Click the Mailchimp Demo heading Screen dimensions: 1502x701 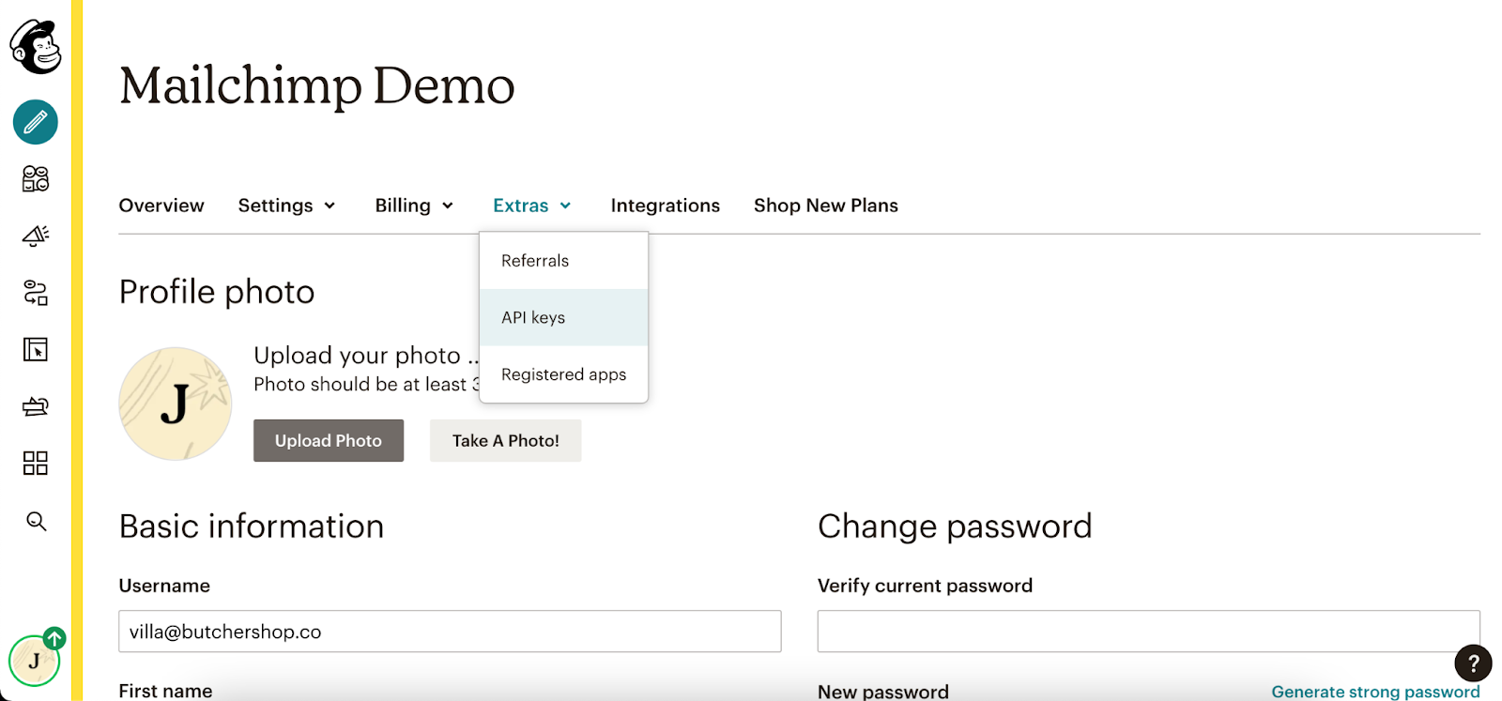[x=317, y=86]
